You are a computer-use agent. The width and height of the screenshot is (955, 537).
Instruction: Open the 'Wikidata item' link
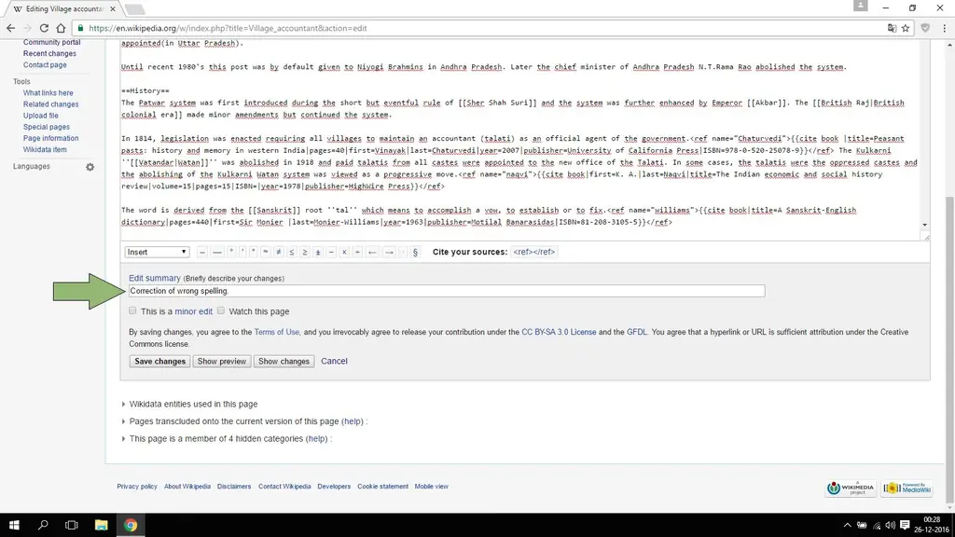[x=45, y=150]
